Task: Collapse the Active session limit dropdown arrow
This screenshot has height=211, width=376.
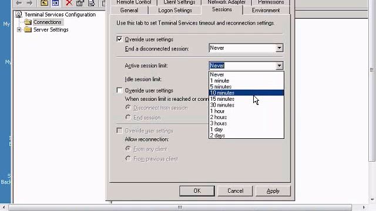Action: [x=279, y=66]
